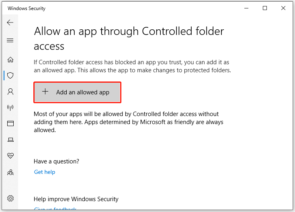Image resolution: width=295 pixels, height=212 pixels.
Task: Click the Windows Security title bar text
Action: (x=27, y=8)
